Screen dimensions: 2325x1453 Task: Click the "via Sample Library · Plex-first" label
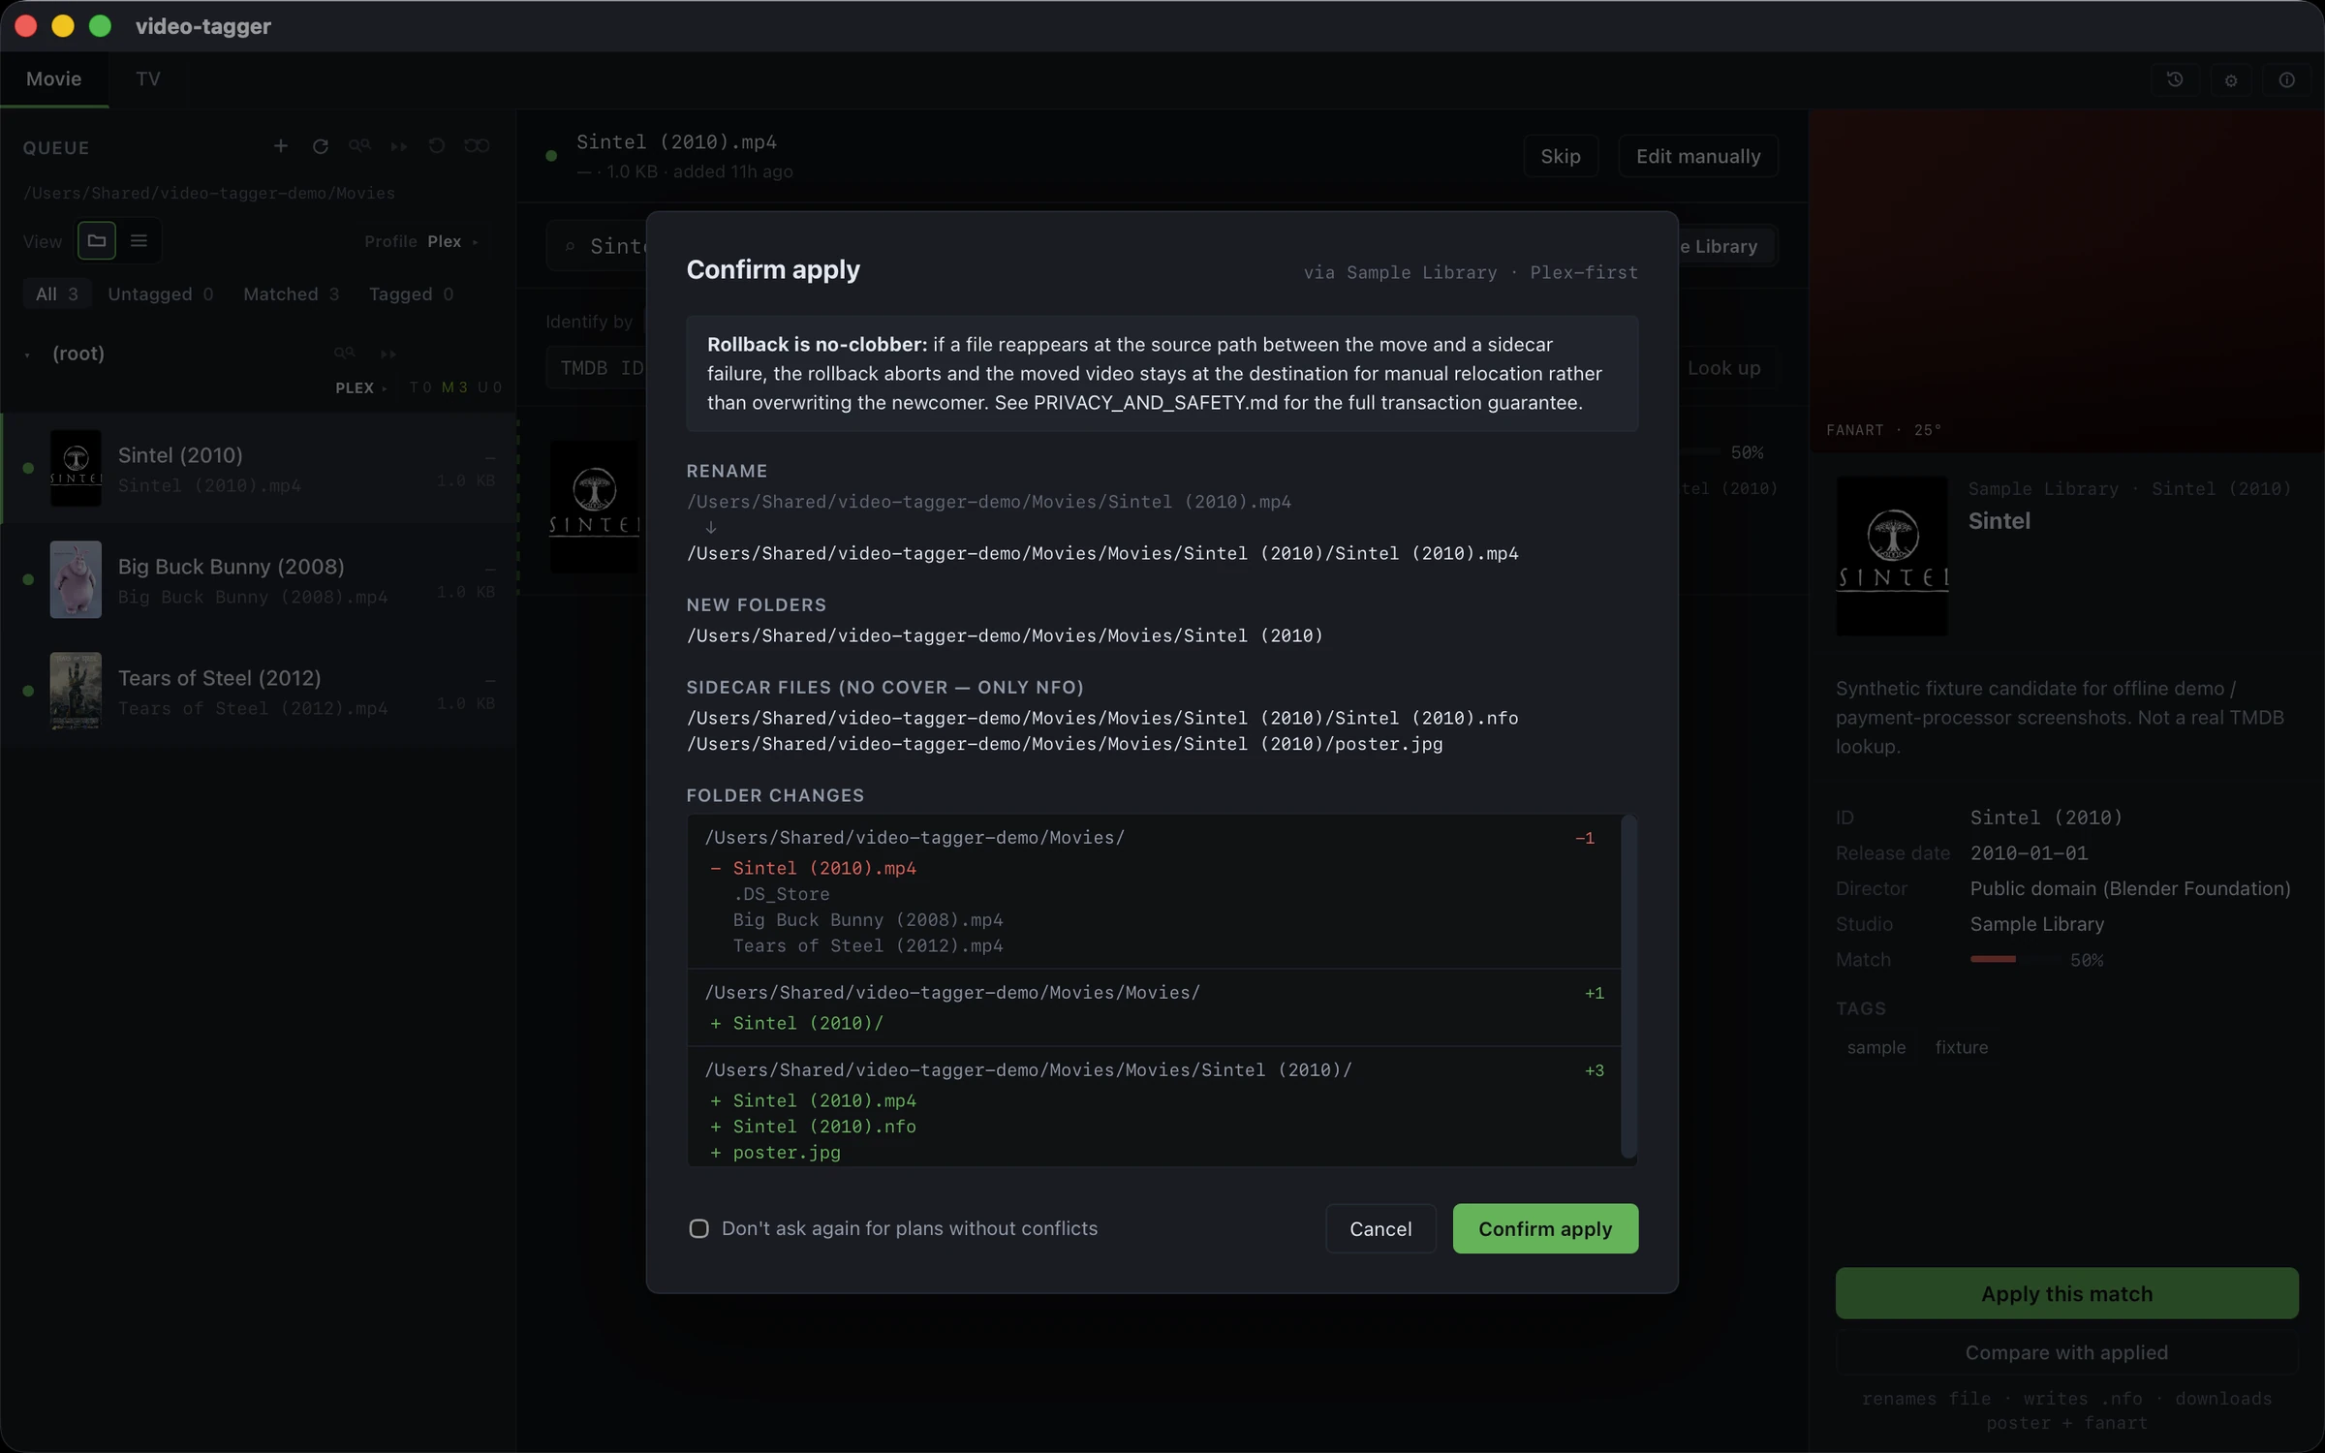click(1471, 272)
